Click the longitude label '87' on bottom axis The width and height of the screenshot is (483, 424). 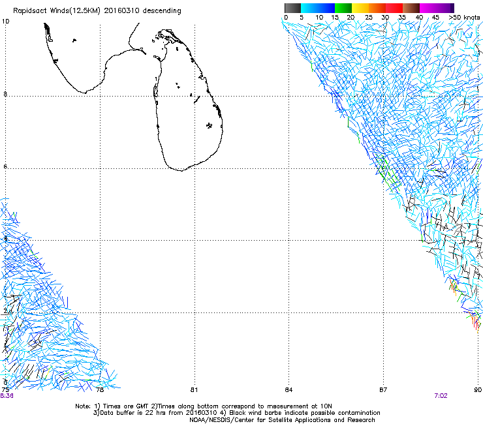(x=383, y=390)
